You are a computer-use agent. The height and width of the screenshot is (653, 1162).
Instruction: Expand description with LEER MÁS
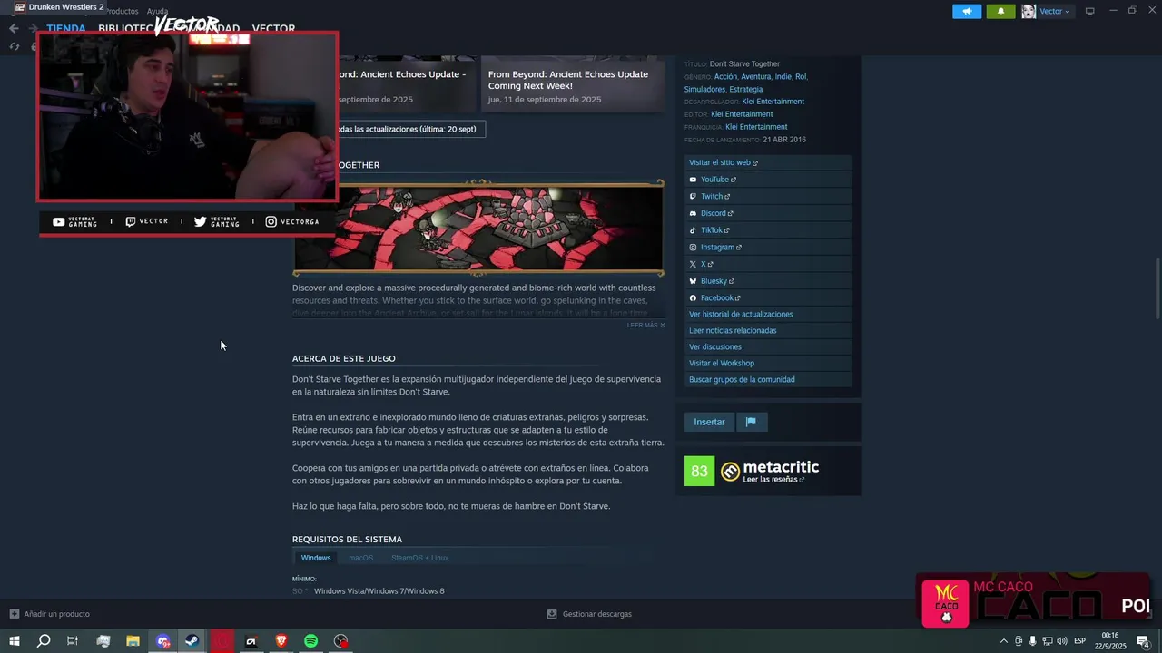(x=645, y=325)
